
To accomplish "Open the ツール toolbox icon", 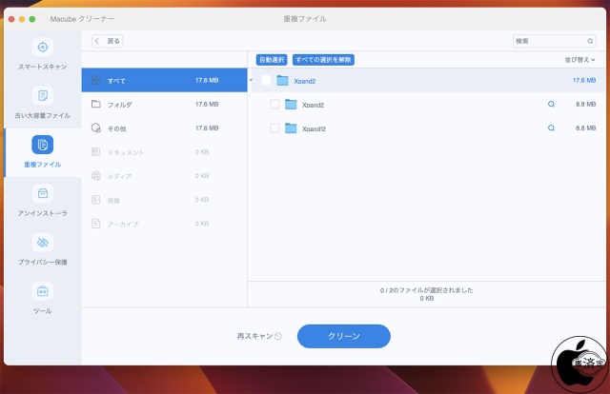I will 42,291.
